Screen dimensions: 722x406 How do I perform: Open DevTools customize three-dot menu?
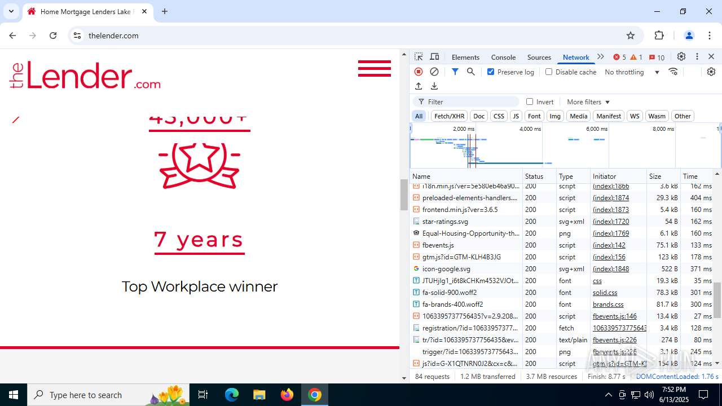tap(697, 57)
